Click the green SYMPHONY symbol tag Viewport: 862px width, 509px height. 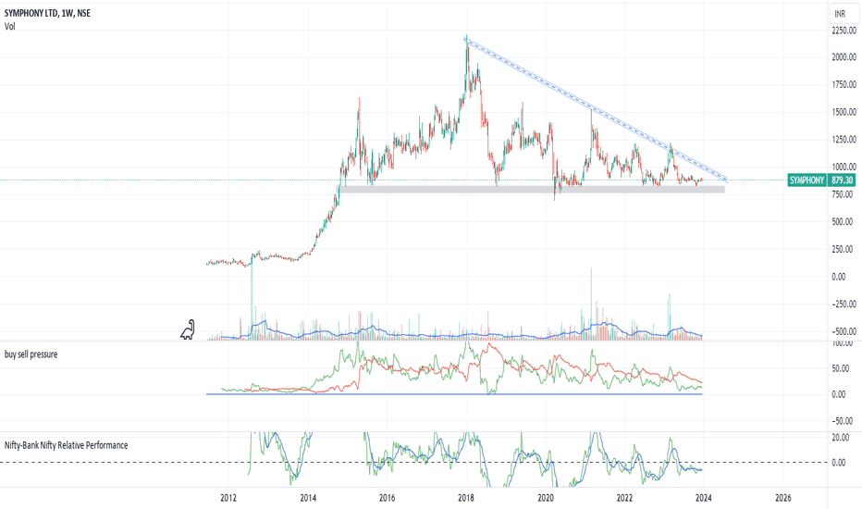[x=807, y=180]
